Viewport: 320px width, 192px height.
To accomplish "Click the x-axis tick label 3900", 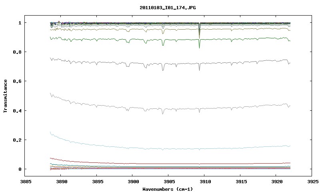I will pos(133,182).
